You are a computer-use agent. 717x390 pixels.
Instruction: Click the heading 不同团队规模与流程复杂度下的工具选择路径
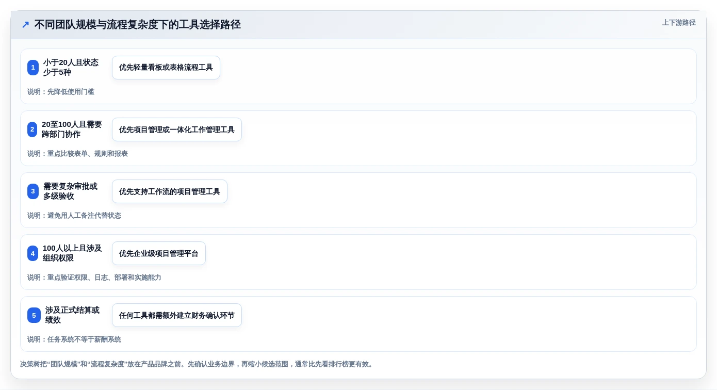point(137,25)
